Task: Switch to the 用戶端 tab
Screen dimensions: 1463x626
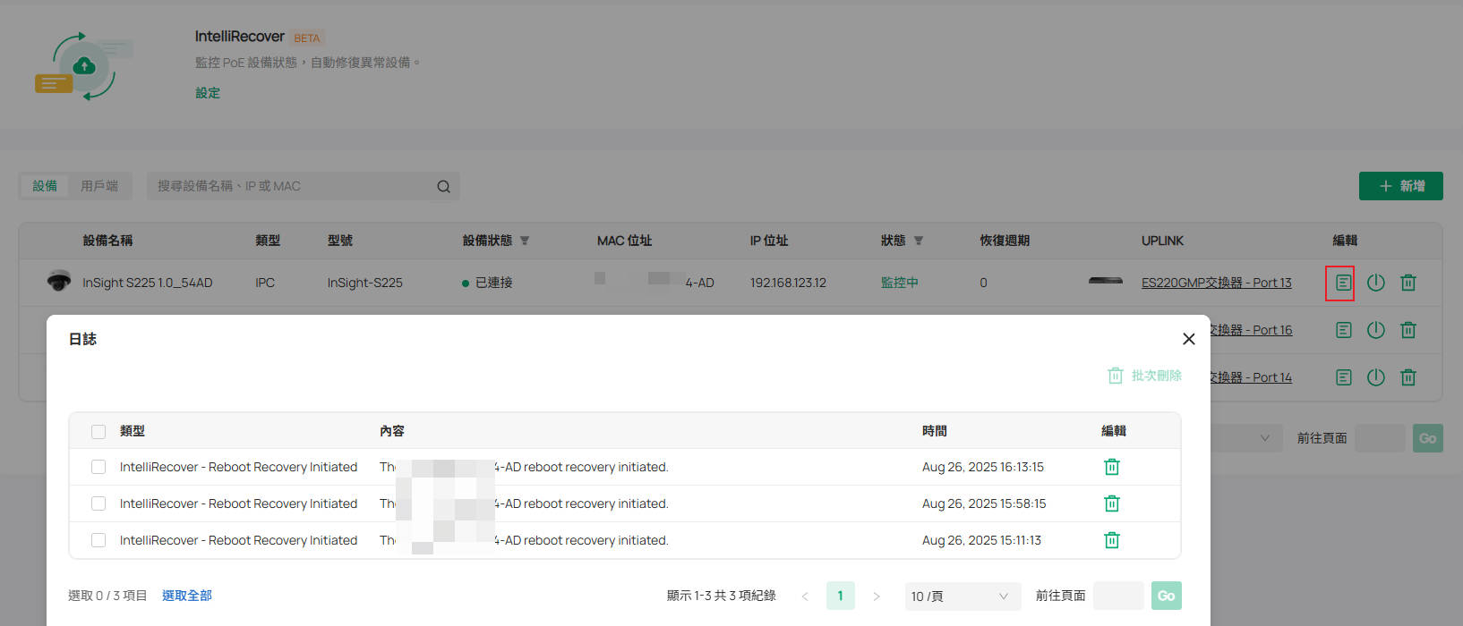Action: point(99,186)
